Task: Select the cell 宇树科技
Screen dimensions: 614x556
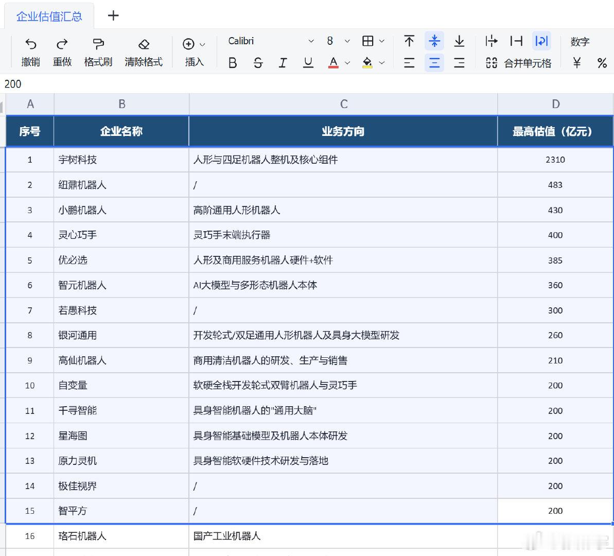Action: (x=121, y=160)
